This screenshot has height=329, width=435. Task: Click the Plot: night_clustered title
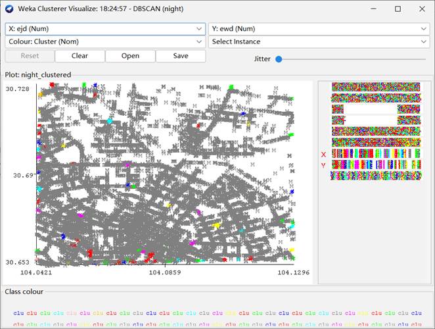coord(38,75)
